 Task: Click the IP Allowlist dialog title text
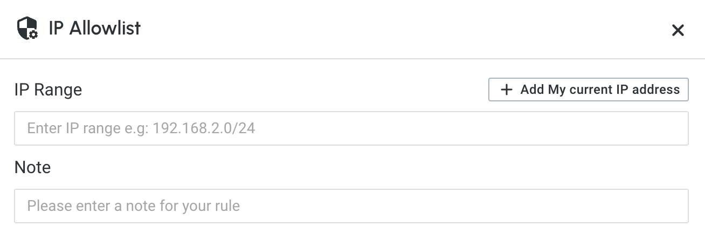[94, 28]
